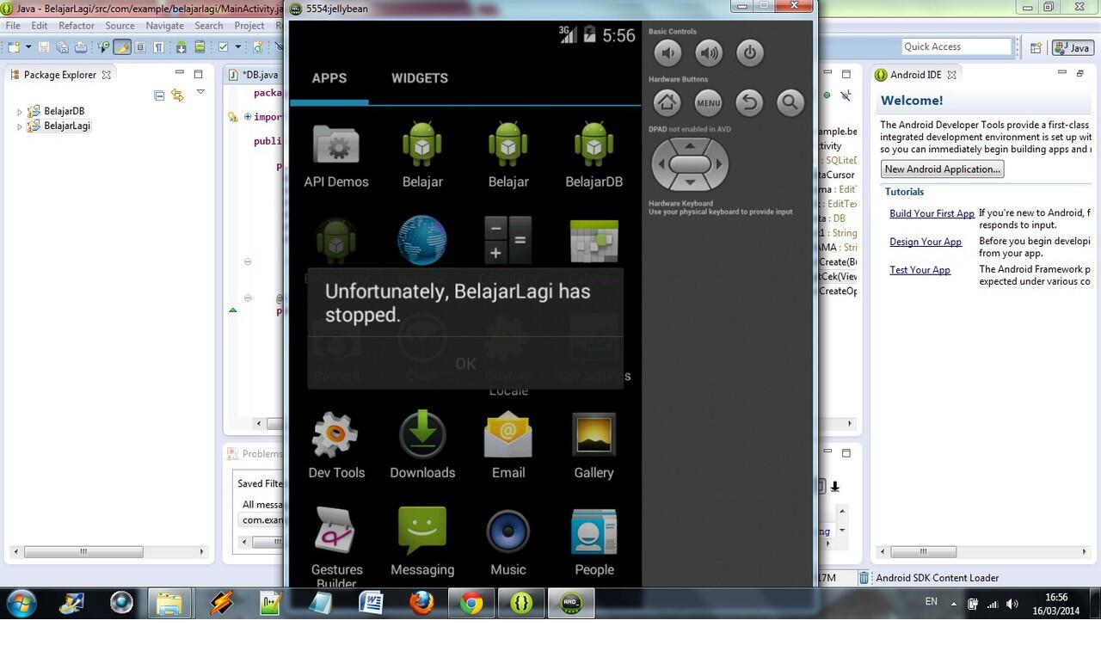1101x645 pixels.
Task: Expand the collapsed import block in editor
Action: [x=248, y=117]
